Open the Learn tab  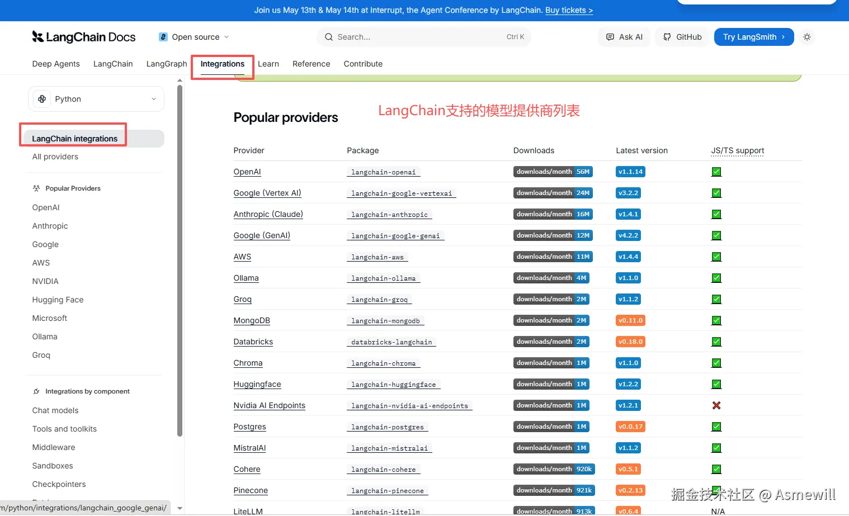pyautogui.click(x=268, y=64)
